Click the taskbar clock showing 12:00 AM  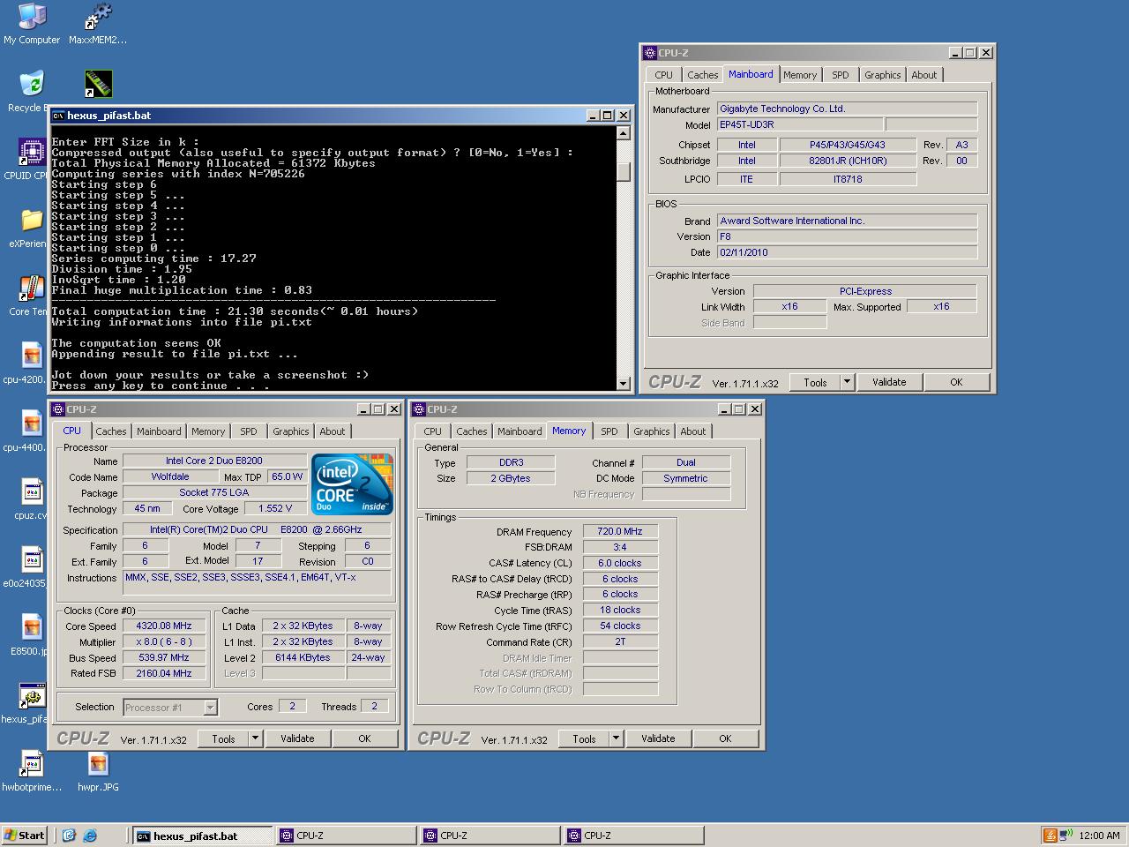tap(1099, 836)
